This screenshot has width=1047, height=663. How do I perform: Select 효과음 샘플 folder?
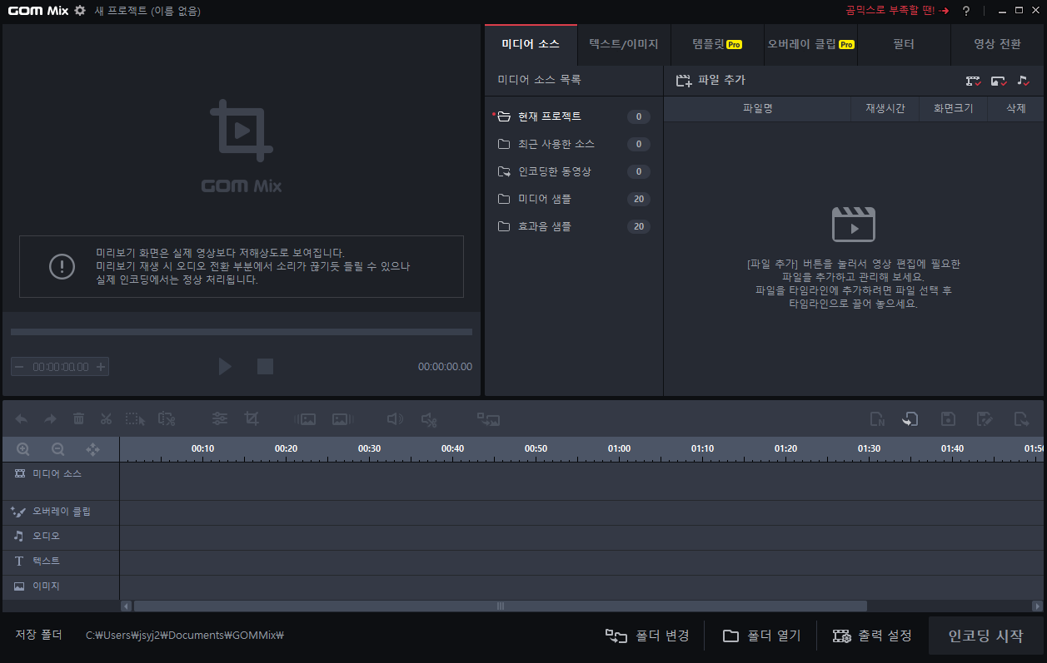[x=574, y=226]
